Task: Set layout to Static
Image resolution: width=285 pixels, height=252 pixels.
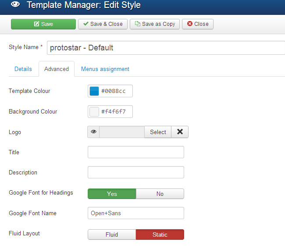Action: (160, 234)
